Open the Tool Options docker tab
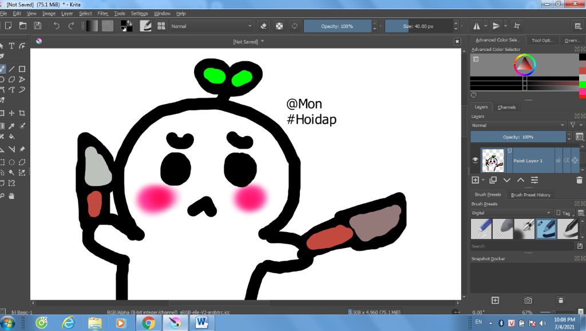Image resolution: width=586 pixels, height=331 pixels. pyautogui.click(x=543, y=40)
